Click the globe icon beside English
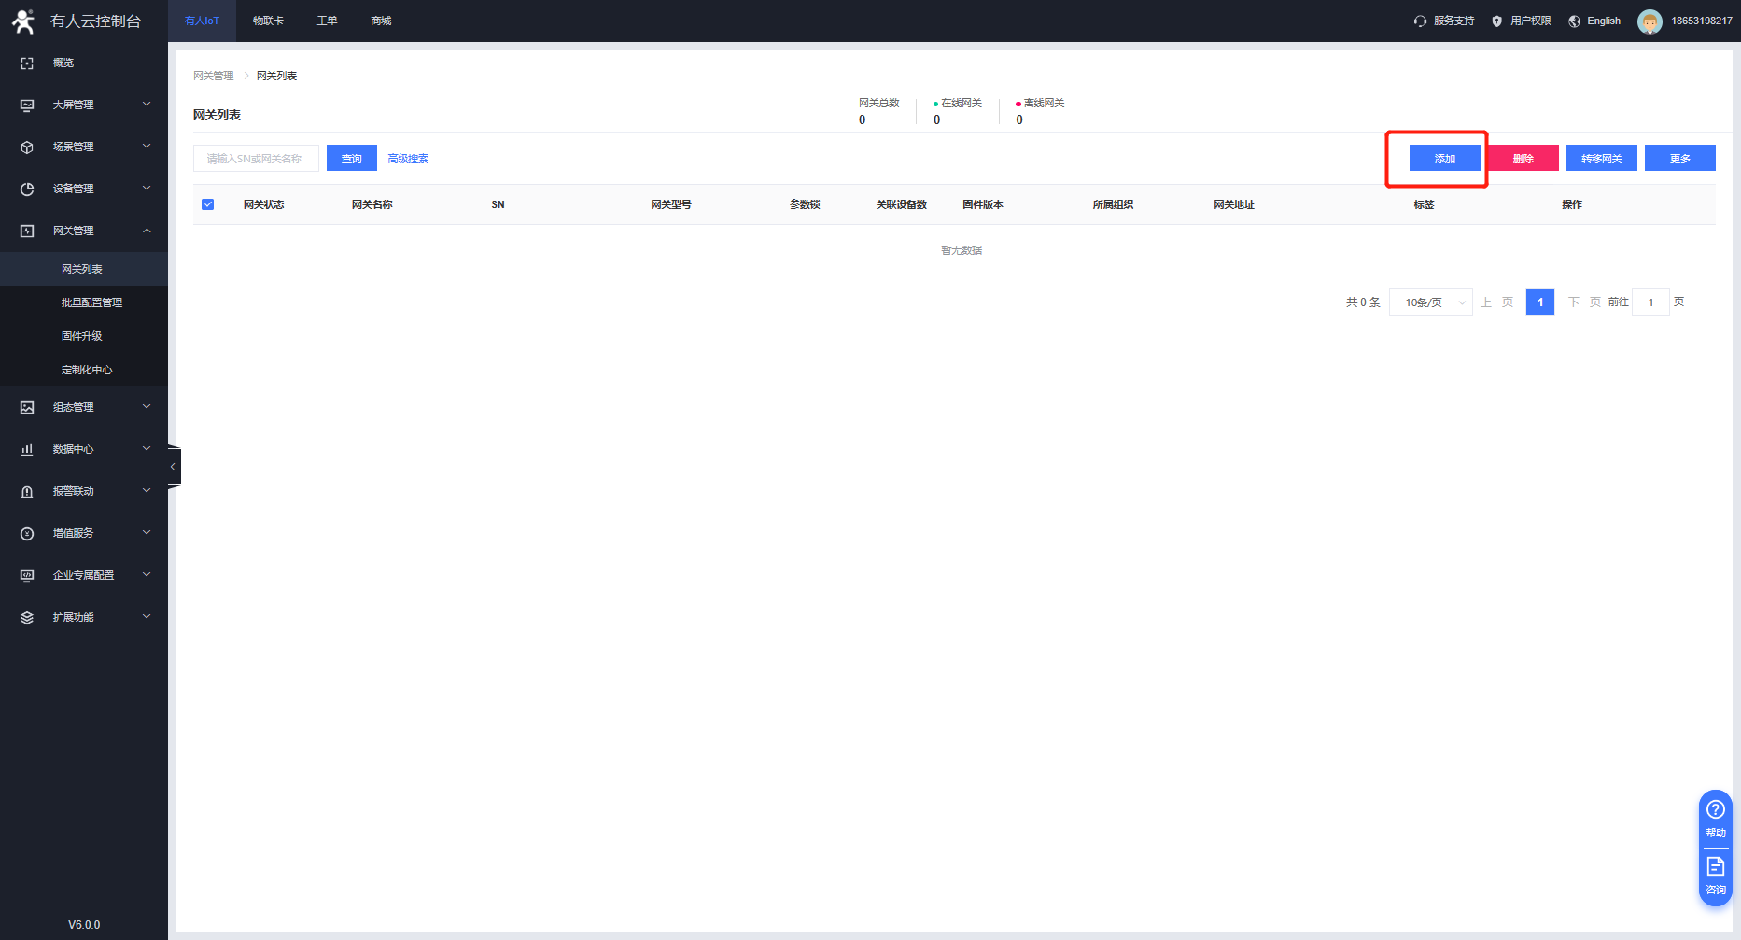 tap(1575, 21)
